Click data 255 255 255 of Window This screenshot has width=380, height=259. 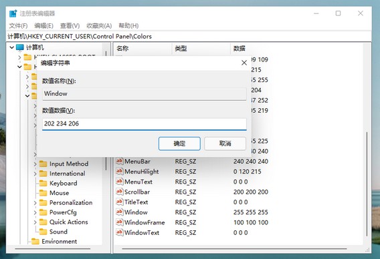pyautogui.click(x=251, y=212)
